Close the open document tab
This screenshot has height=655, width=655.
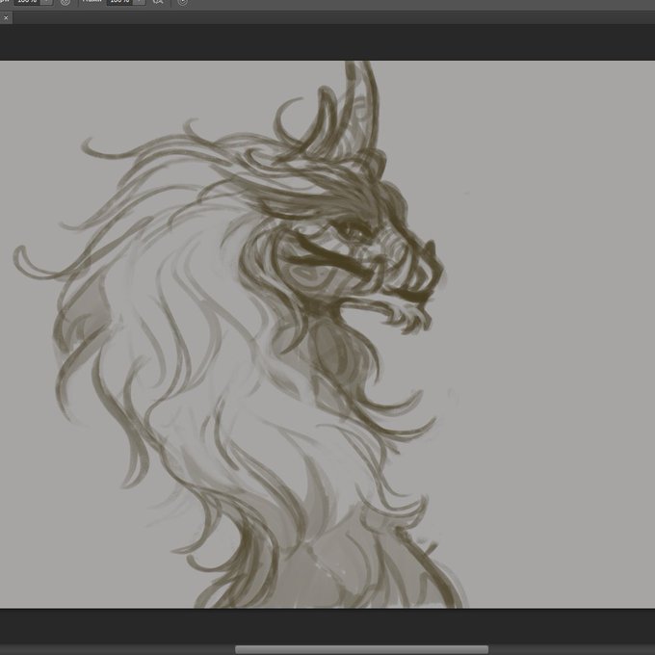click(x=6, y=17)
